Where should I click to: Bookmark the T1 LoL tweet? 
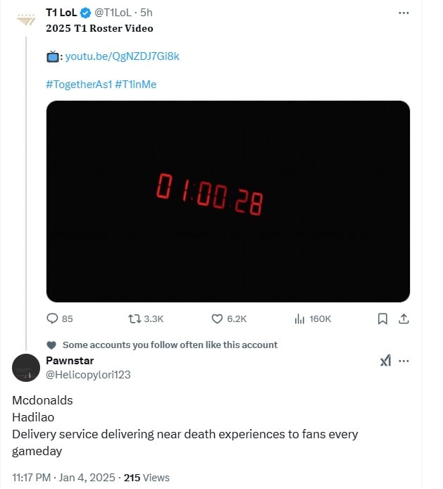pyautogui.click(x=382, y=318)
